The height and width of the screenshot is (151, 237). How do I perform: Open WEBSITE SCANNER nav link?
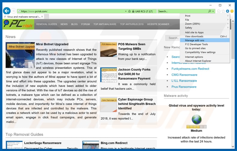(158, 24)
